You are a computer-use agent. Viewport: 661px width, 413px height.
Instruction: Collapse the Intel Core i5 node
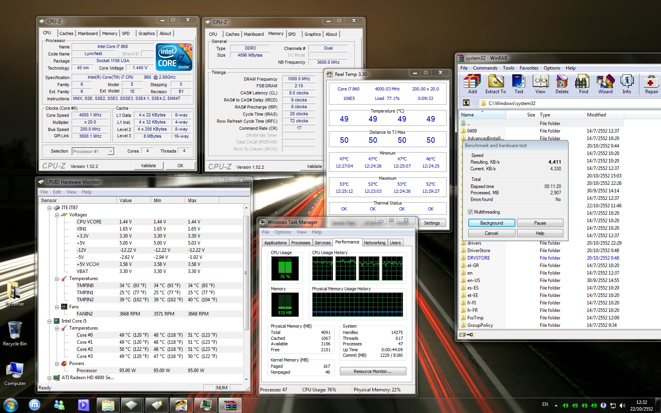point(50,321)
